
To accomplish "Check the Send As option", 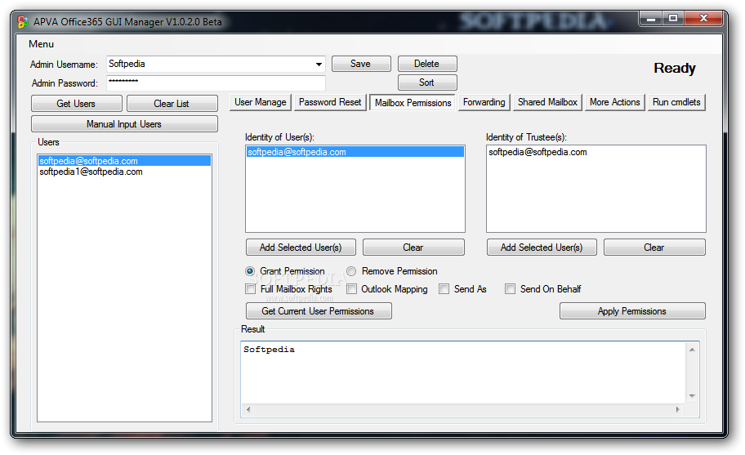I will [x=444, y=289].
